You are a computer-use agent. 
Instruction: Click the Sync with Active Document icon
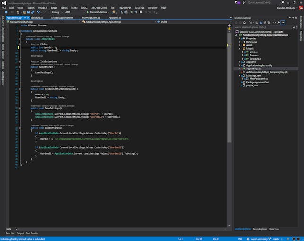click(x=257, y=23)
